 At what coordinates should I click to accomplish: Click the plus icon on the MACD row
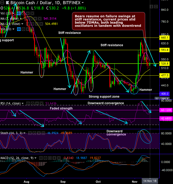(x=54, y=158)
